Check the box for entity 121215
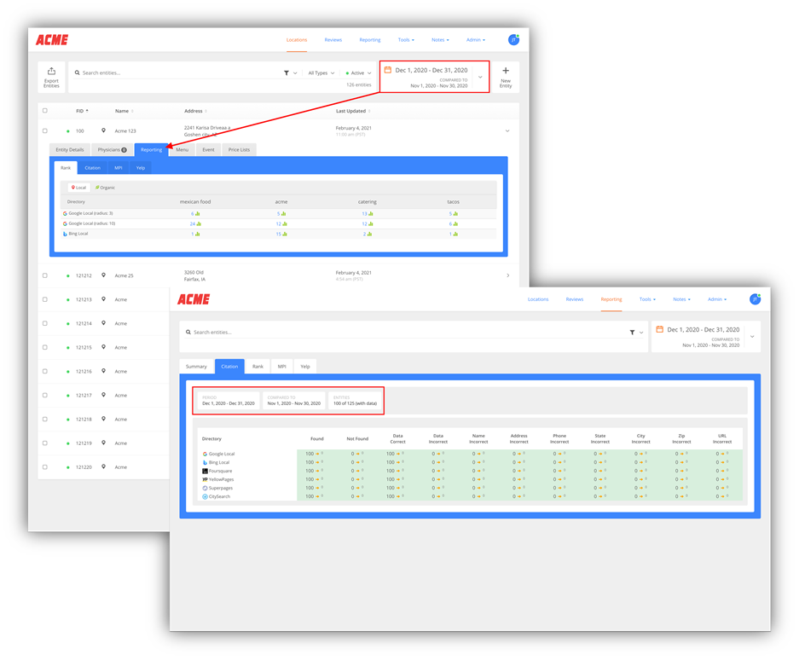 tap(45, 348)
